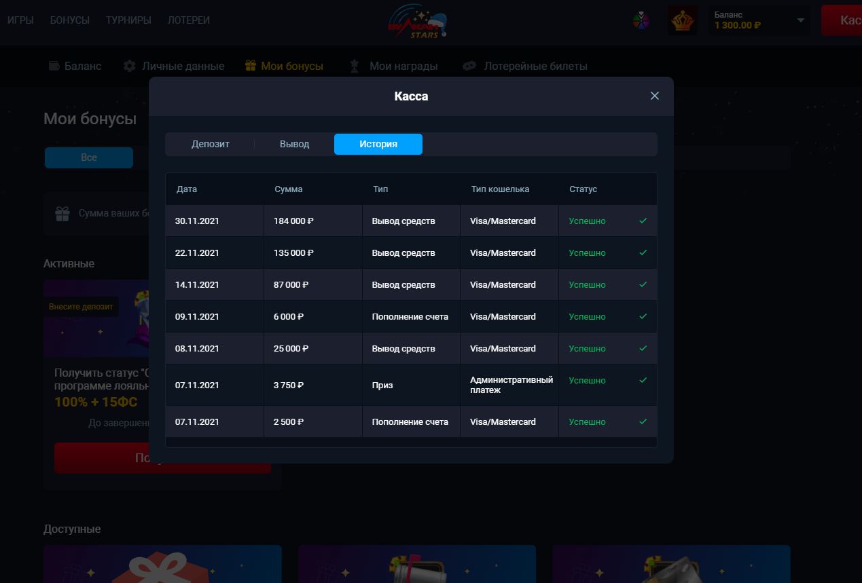Click the crown status avatar icon
862x583 pixels.
point(682,21)
